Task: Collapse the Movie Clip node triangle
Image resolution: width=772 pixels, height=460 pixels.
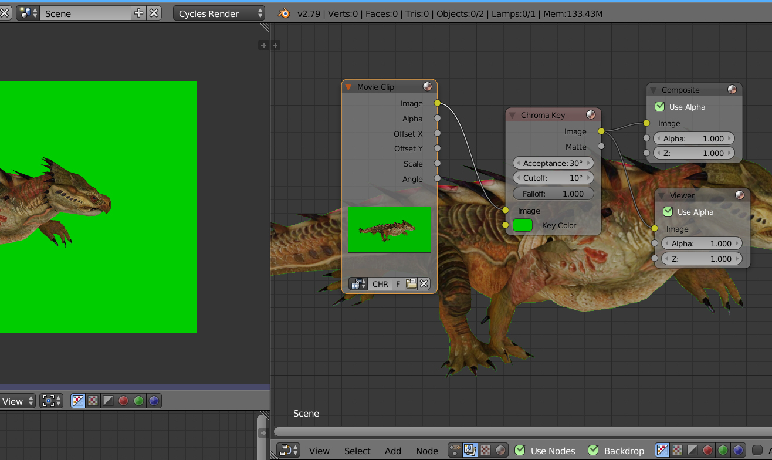Action: (348, 87)
